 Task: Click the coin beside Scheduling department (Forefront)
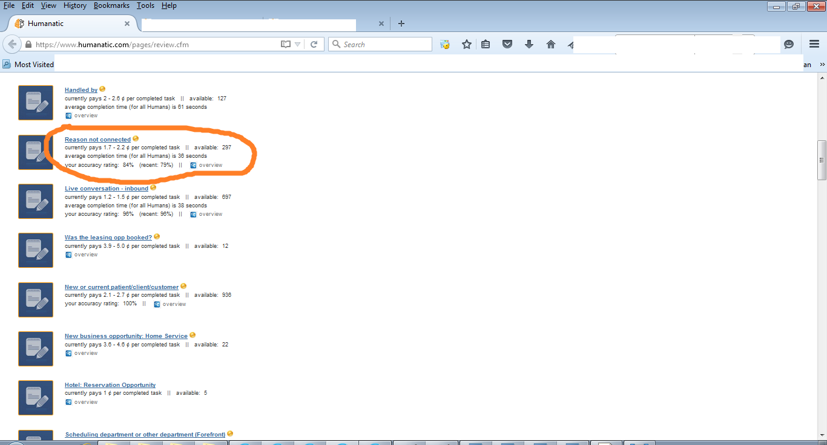pos(230,434)
